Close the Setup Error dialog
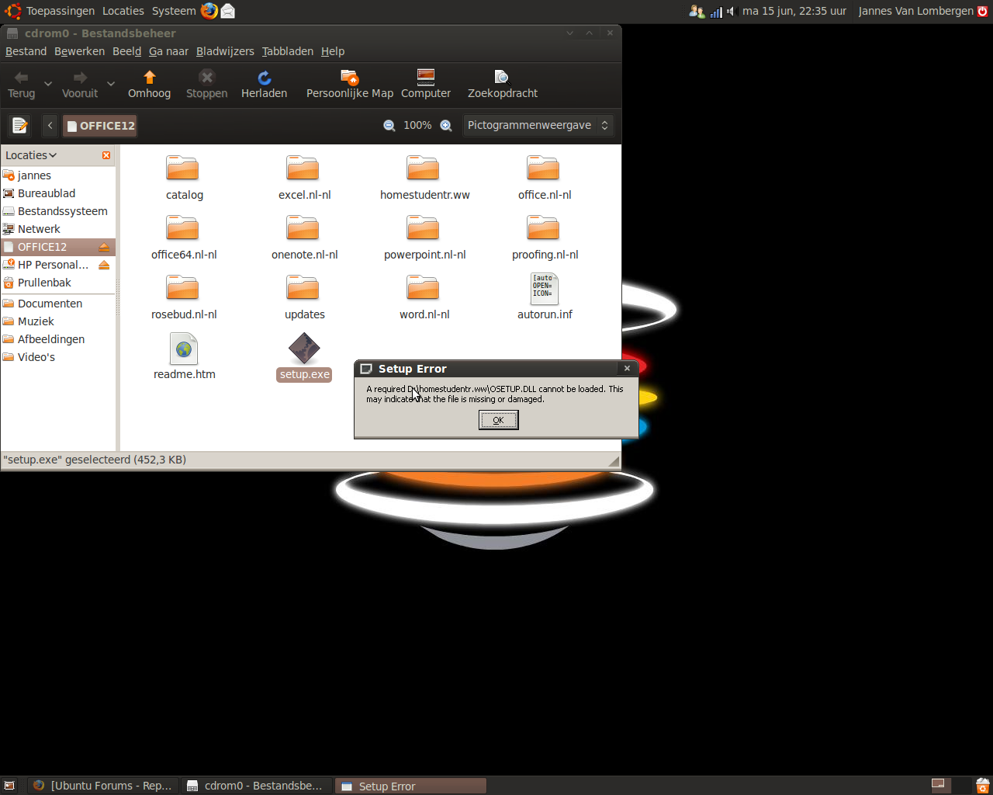993x795 pixels. [x=627, y=368]
